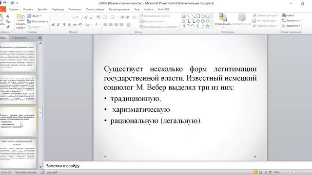312x175 pixels.
Task: Open the Макет layout dropdown
Action: pos(34,16)
